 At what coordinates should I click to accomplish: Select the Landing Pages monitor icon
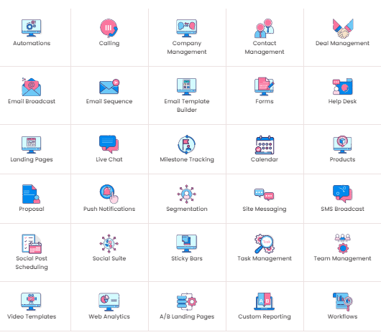32,145
